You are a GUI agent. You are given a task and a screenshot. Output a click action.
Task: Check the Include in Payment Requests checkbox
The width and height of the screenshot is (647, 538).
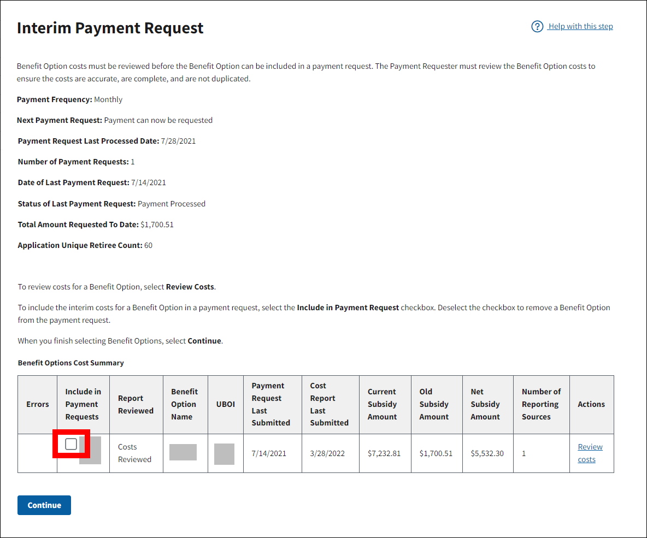(71, 444)
